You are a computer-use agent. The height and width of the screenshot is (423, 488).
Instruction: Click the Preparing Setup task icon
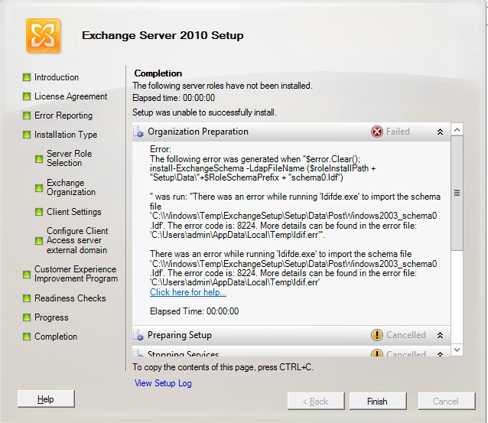point(138,336)
